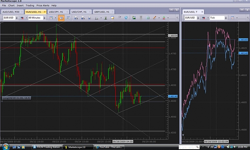Click the Marketscope 2.0 taskbar button
The height and width of the screenshot is (150, 250).
(x=78, y=147)
